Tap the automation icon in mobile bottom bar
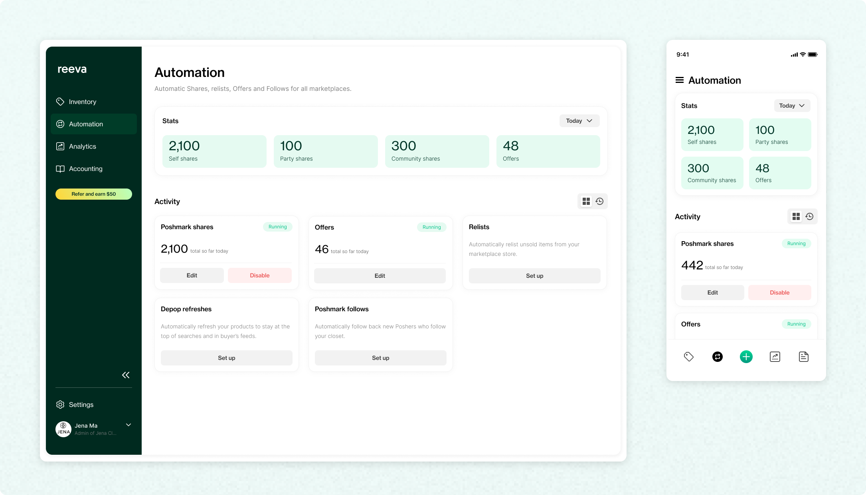This screenshot has width=866, height=495. coord(718,357)
